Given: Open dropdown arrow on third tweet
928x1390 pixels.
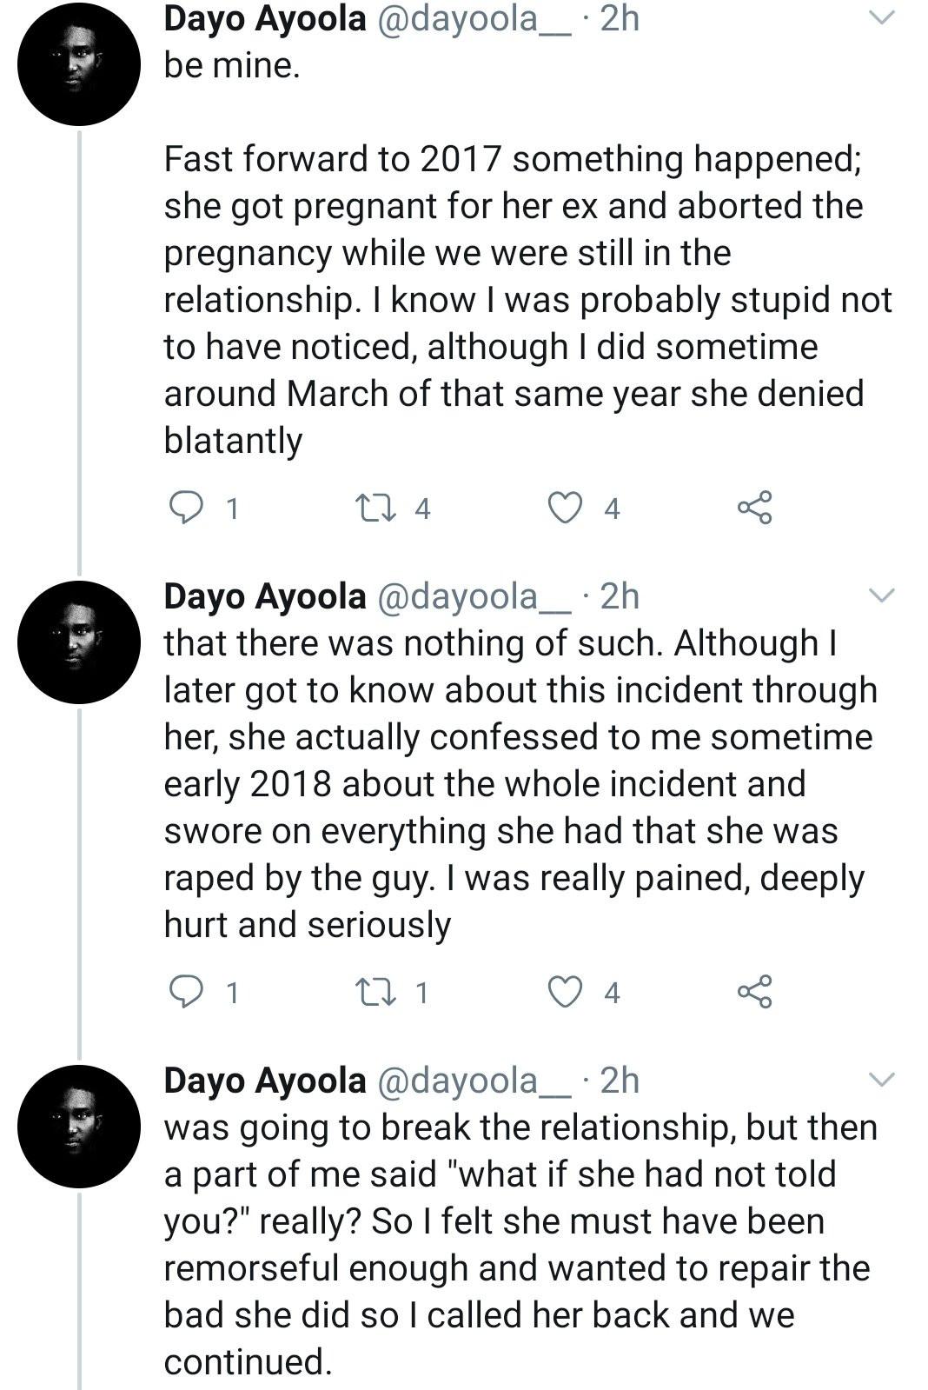Looking at the screenshot, I should point(881,1080).
